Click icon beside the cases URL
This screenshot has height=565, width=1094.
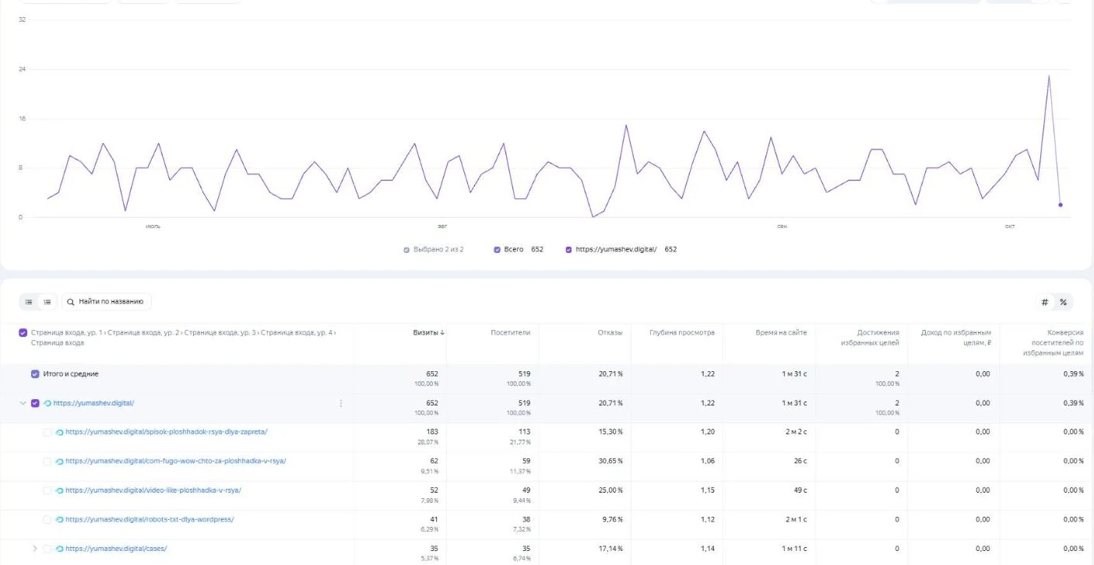[60, 549]
